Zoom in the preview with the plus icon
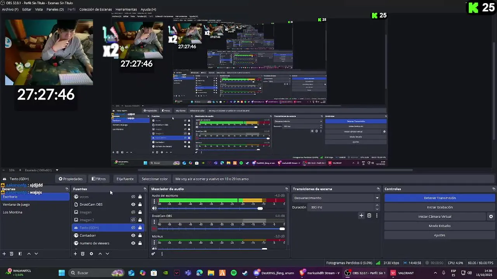This screenshot has height=279, width=497. pyautogui.click(x=20, y=170)
